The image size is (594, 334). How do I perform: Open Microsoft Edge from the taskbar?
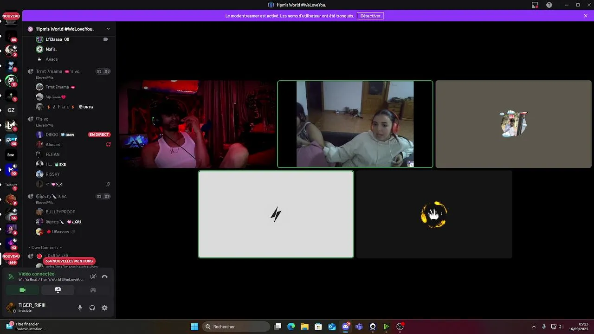(x=291, y=327)
